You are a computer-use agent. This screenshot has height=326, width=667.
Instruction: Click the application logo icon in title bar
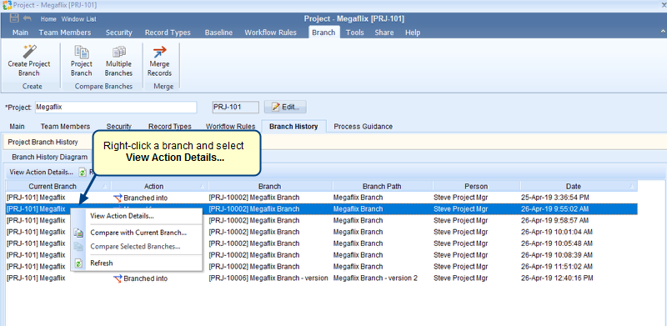click(8, 5)
